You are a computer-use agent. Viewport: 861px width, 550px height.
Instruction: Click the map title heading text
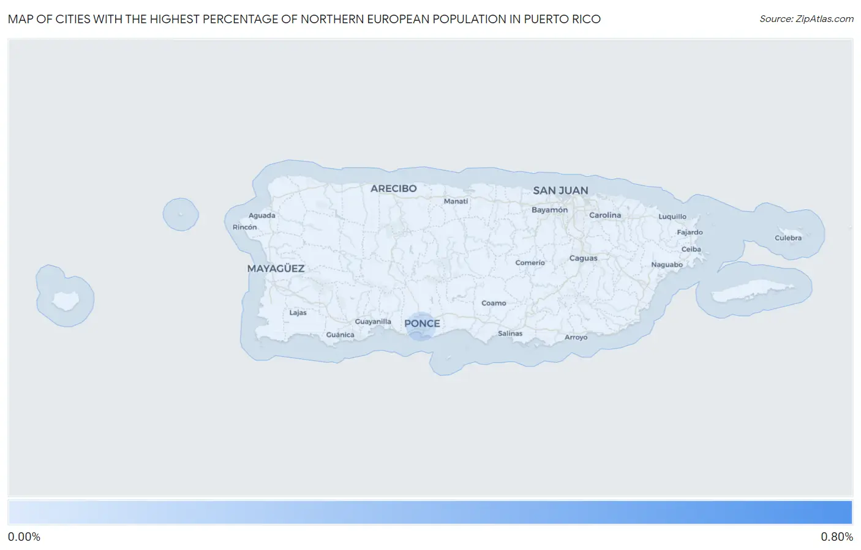click(304, 19)
